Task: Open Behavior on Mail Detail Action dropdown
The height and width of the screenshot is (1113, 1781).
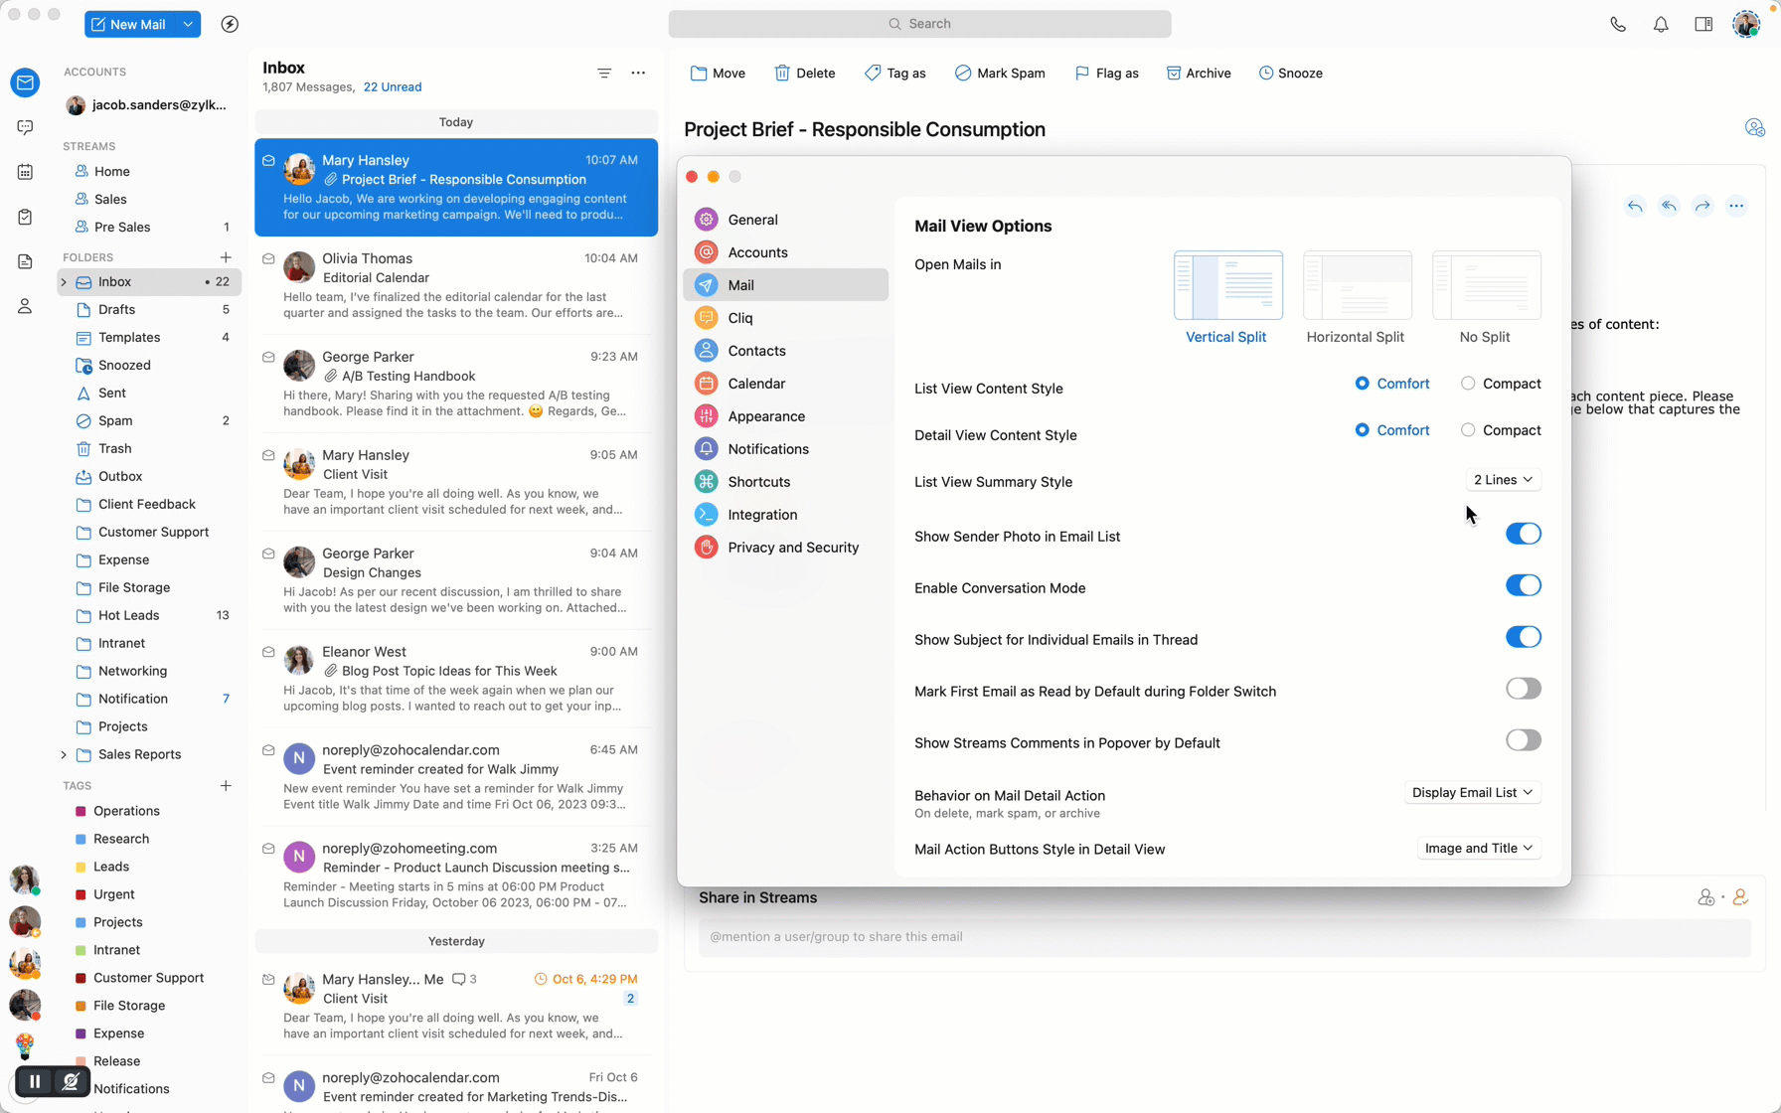Action: [x=1472, y=793]
